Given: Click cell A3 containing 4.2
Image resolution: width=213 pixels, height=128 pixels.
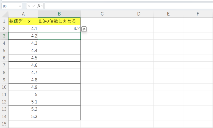Looking at the screenshot, I should click(x=23, y=36).
